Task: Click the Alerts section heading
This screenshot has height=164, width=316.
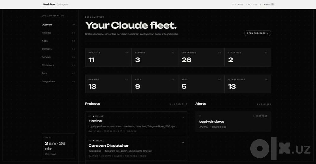Action: 201,104
